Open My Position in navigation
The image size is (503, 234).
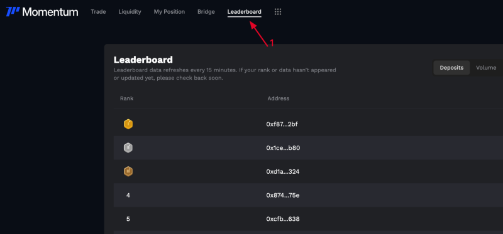169,12
